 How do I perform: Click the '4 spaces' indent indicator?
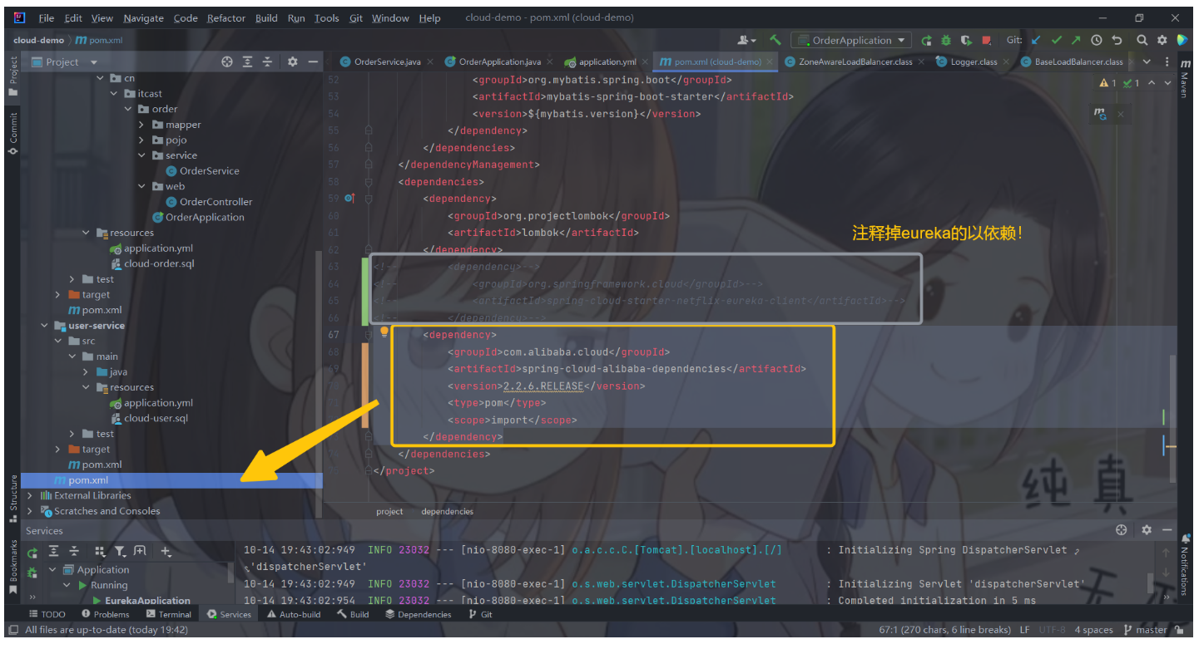1093,630
